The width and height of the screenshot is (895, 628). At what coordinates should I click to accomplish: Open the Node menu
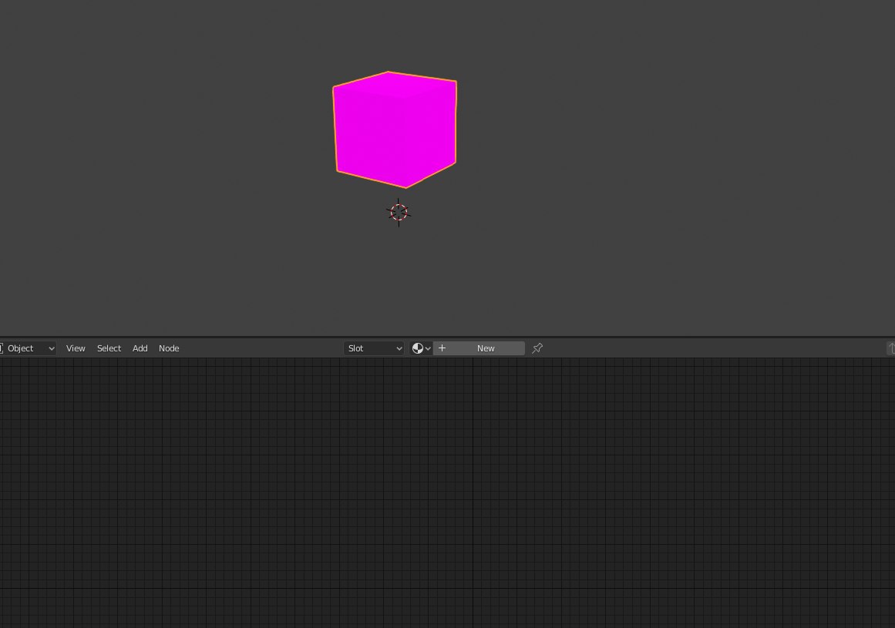169,348
